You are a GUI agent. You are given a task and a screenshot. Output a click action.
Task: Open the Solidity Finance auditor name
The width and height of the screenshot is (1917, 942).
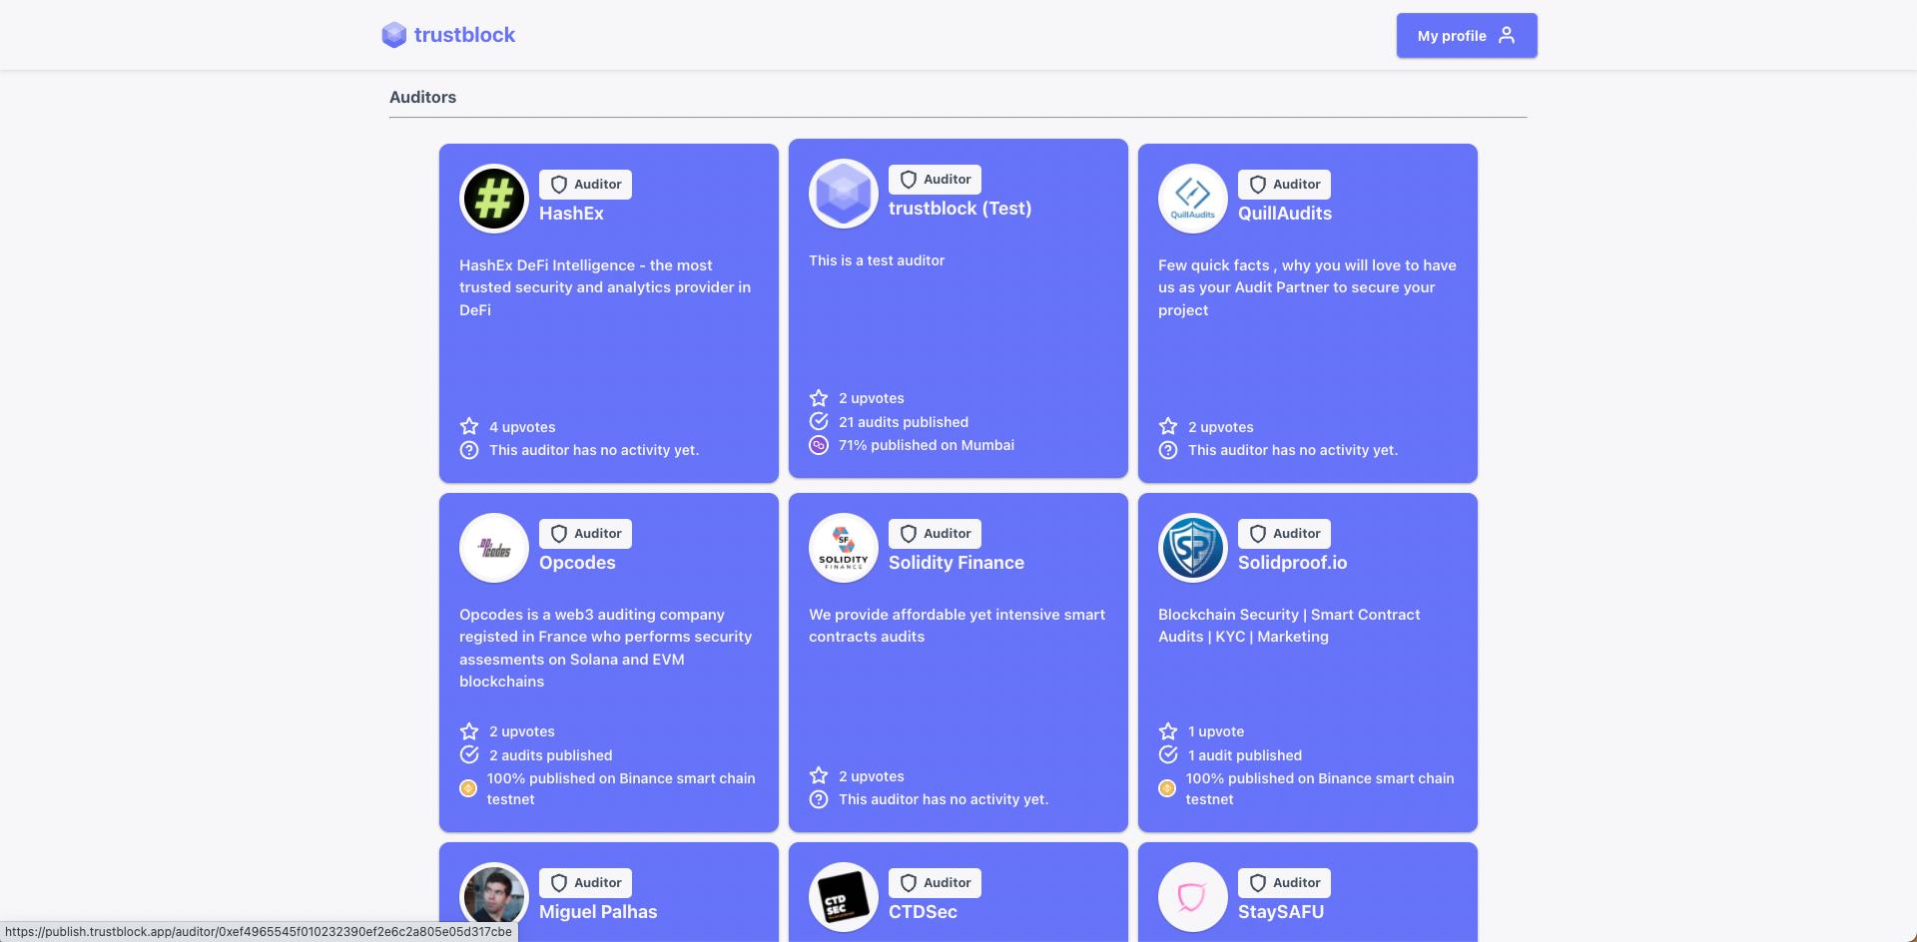(957, 563)
